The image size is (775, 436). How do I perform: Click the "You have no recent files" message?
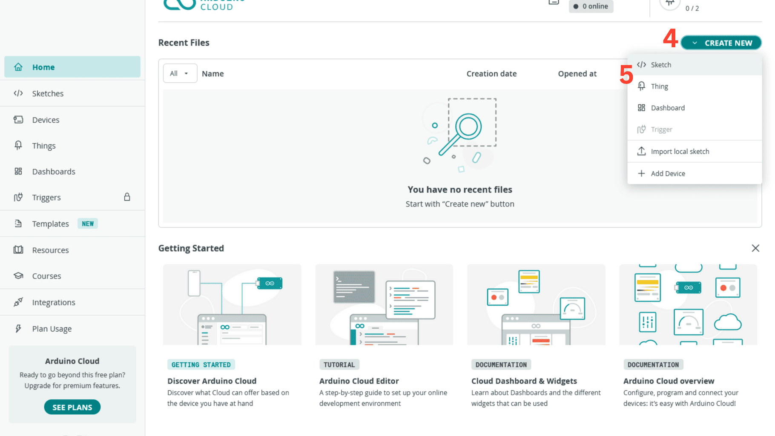[460, 189]
